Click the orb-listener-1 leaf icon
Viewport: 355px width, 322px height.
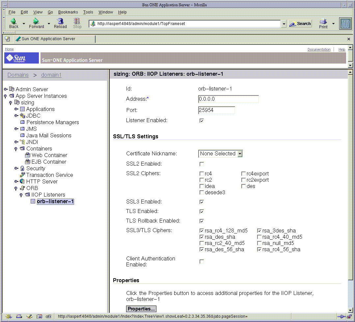[33, 201]
